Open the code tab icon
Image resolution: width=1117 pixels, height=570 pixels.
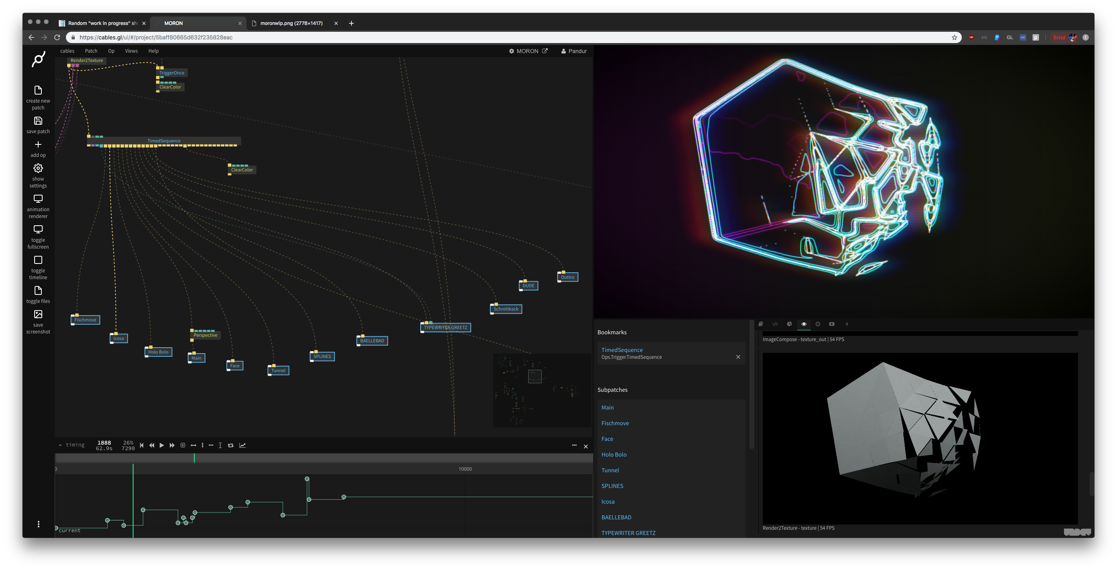pos(775,324)
